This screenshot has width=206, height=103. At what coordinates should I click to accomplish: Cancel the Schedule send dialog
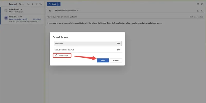[x=116, y=61]
